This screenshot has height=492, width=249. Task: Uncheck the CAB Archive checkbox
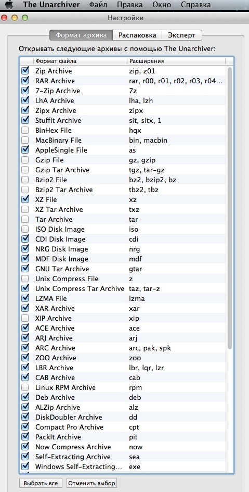pos(25,377)
